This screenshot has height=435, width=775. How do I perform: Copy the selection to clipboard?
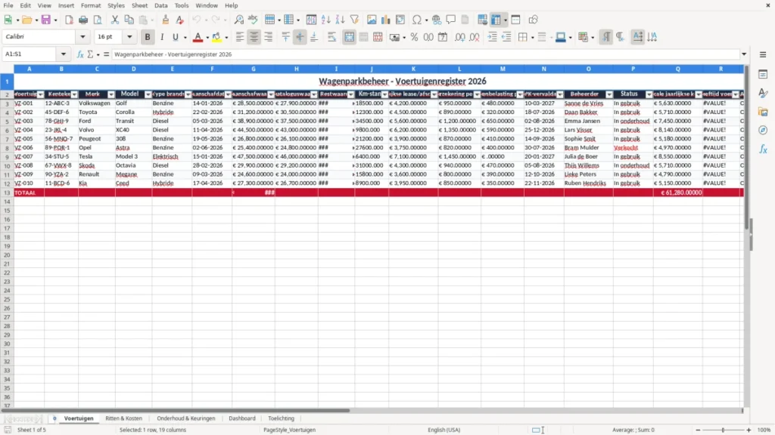pyautogui.click(x=129, y=20)
